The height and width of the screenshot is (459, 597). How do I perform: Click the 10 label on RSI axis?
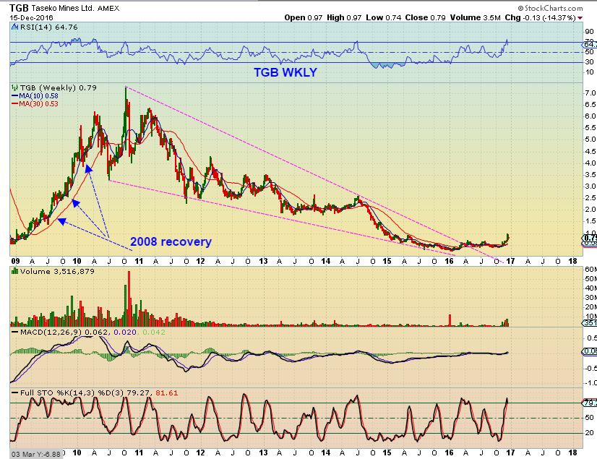[x=589, y=72]
